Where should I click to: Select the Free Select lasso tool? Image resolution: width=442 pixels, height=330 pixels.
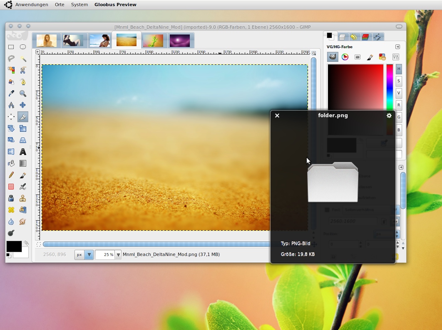point(11,59)
